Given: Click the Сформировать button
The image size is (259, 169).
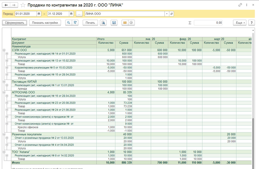Looking at the screenshot, I should 14,22.
